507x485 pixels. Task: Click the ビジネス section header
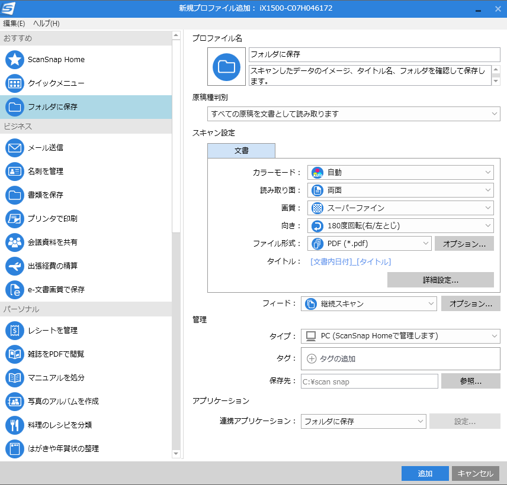click(x=86, y=126)
